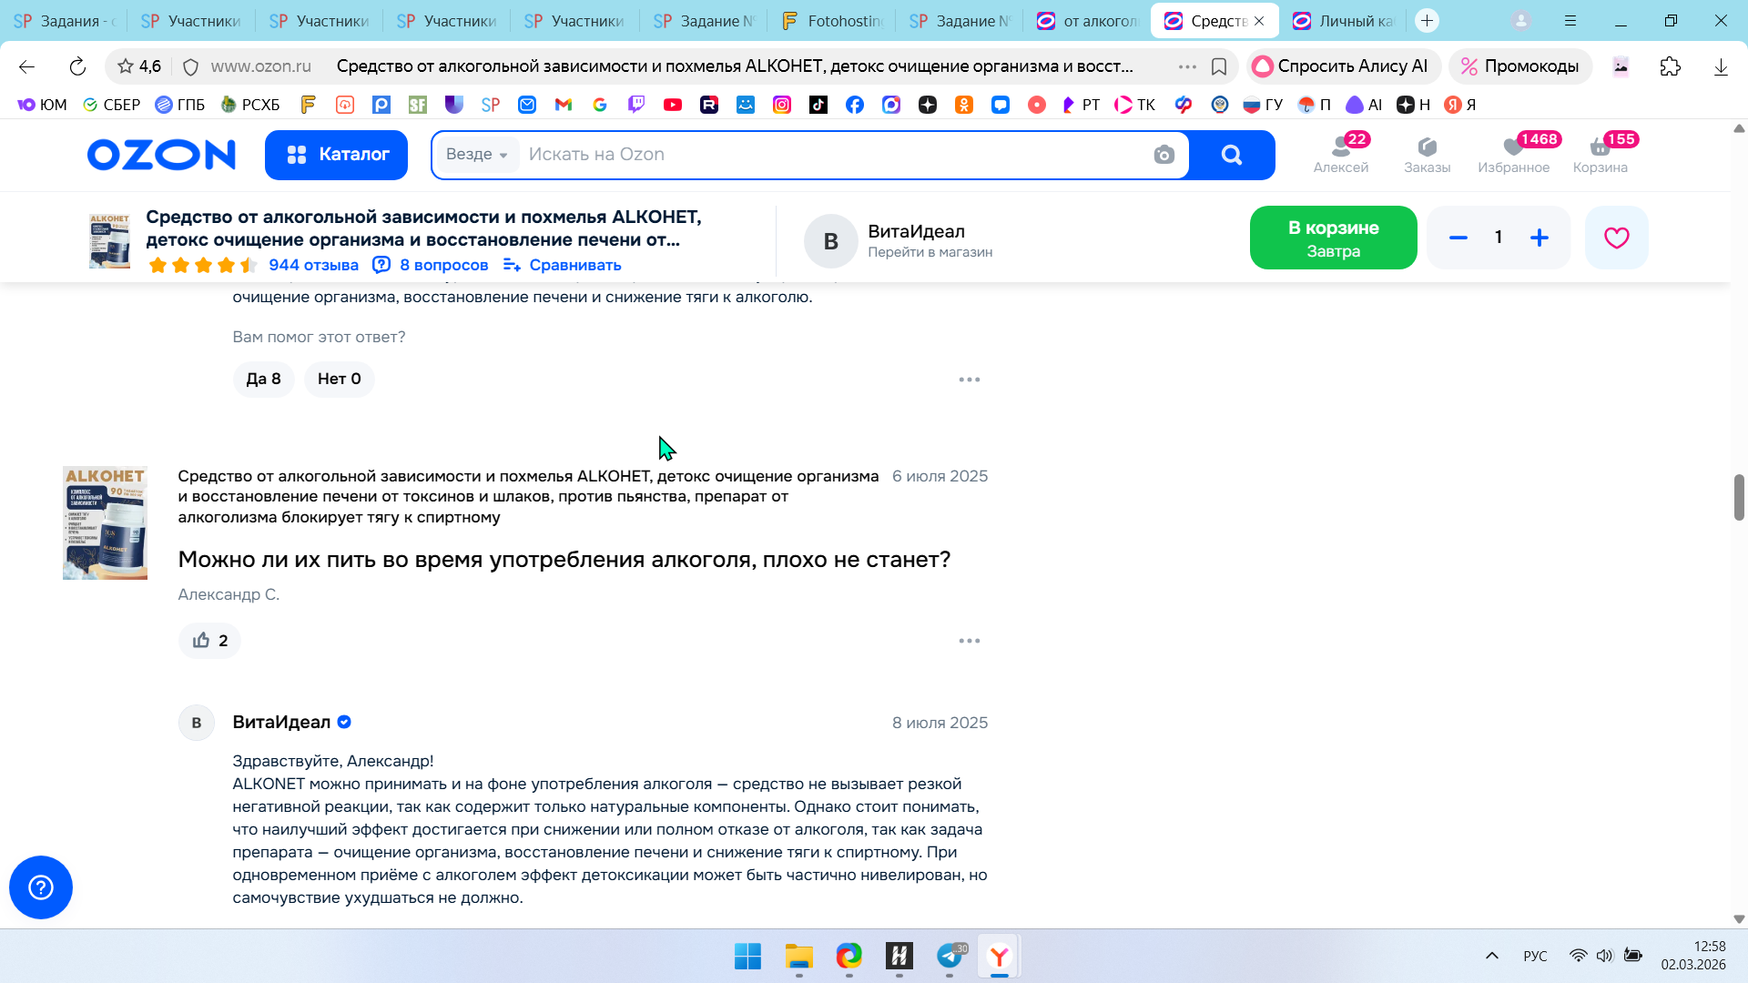Image resolution: width=1748 pixels, height=983 pixels.
Task: Click the camera image search icon
Action: (1164, 155)
